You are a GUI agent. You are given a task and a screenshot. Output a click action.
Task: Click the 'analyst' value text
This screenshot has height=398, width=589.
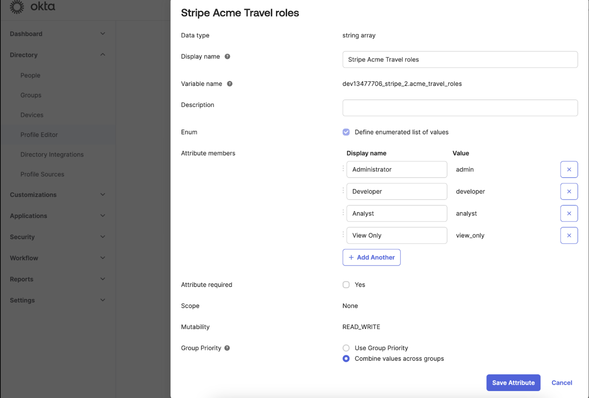(466, 214)
